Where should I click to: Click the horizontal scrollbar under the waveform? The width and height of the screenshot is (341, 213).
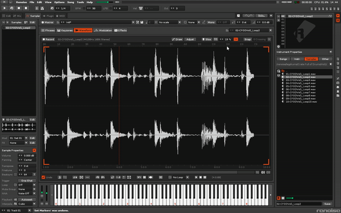tap(148, 172)
